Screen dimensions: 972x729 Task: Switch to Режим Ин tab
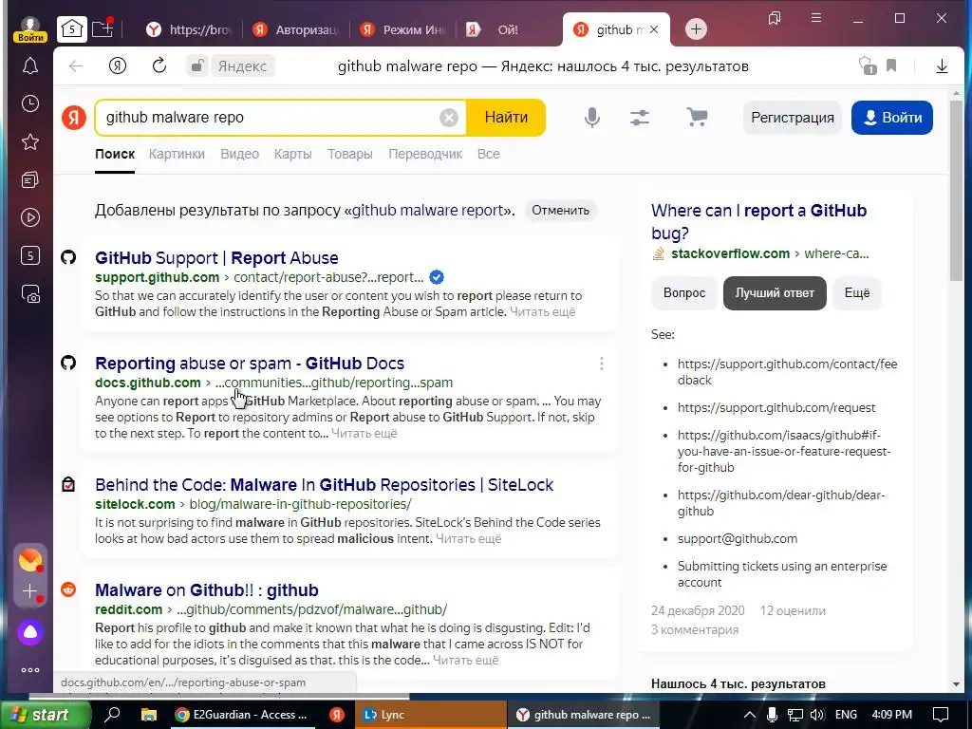click(x=403, y=29)
